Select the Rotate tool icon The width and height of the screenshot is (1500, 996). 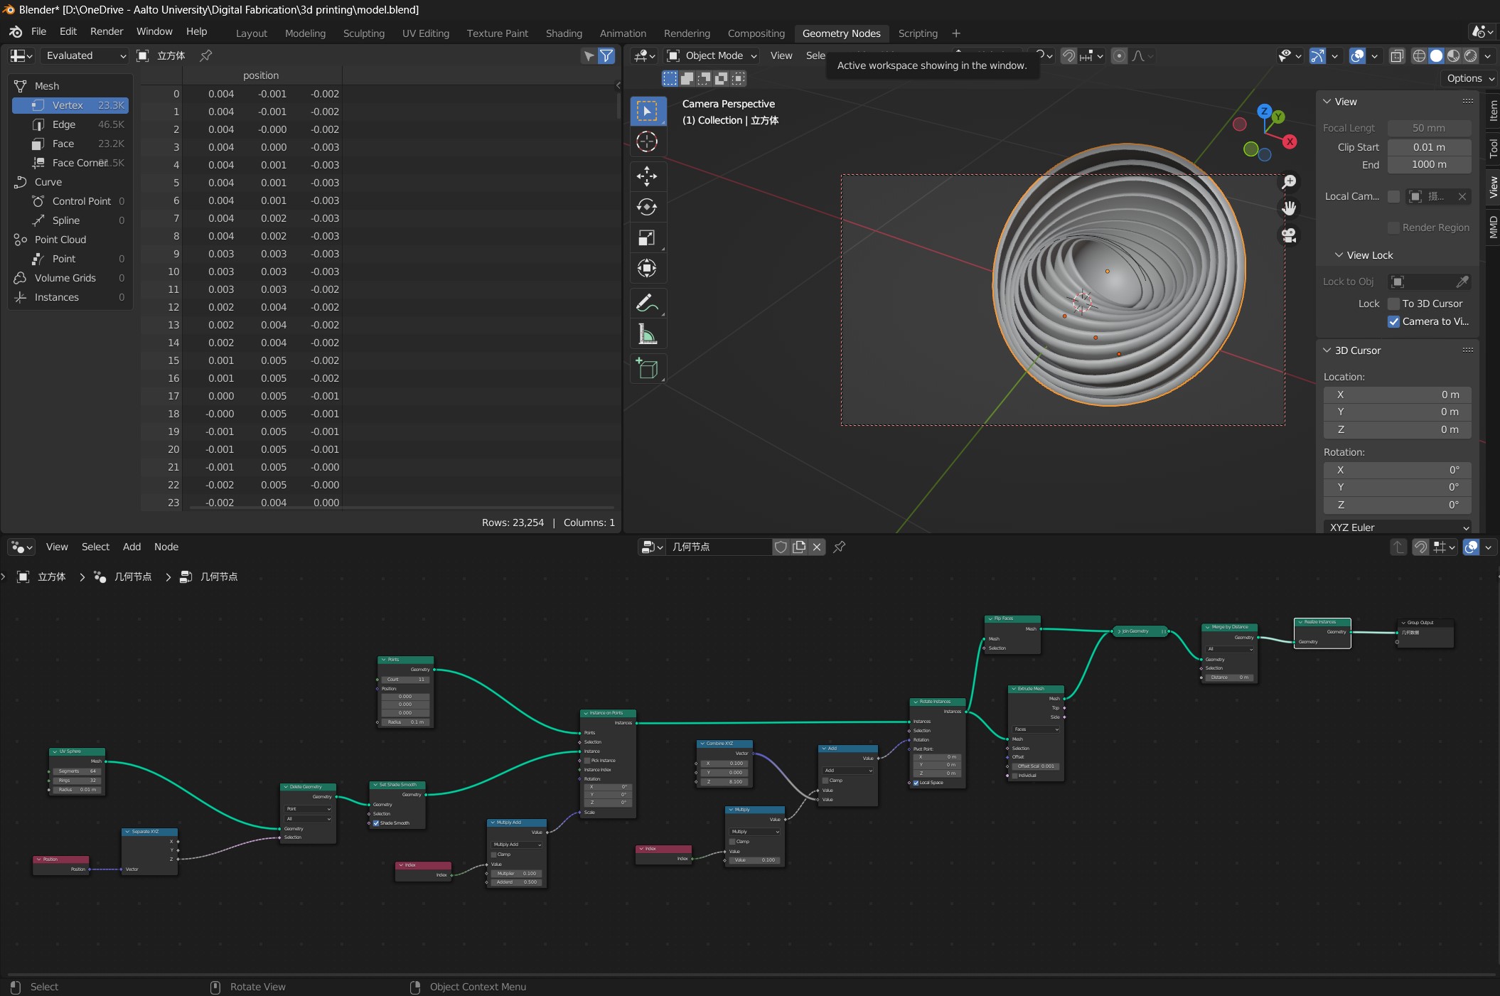coord(646,207)
